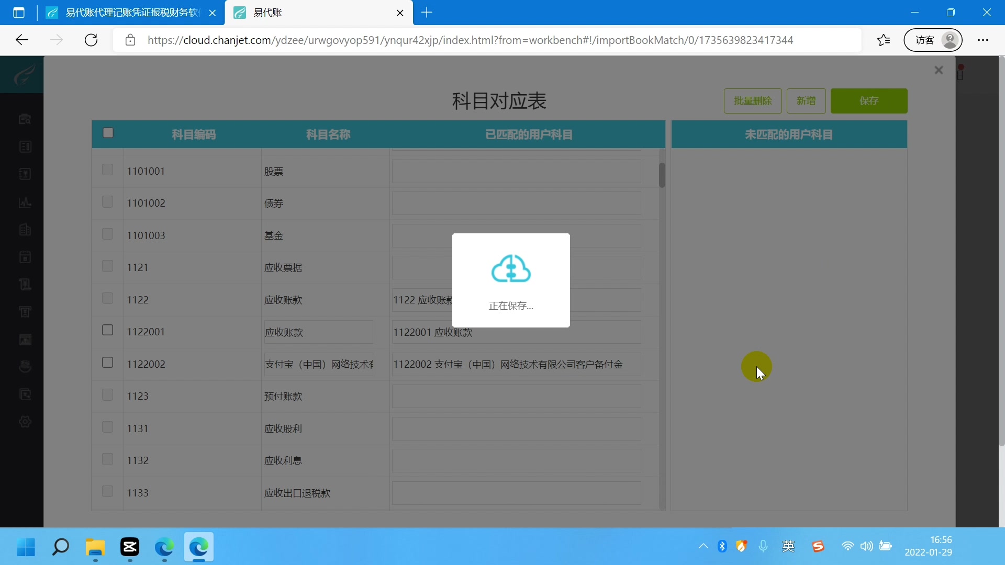
Task: Click the browser address bar URL
Action: click(x=470, y=40)
